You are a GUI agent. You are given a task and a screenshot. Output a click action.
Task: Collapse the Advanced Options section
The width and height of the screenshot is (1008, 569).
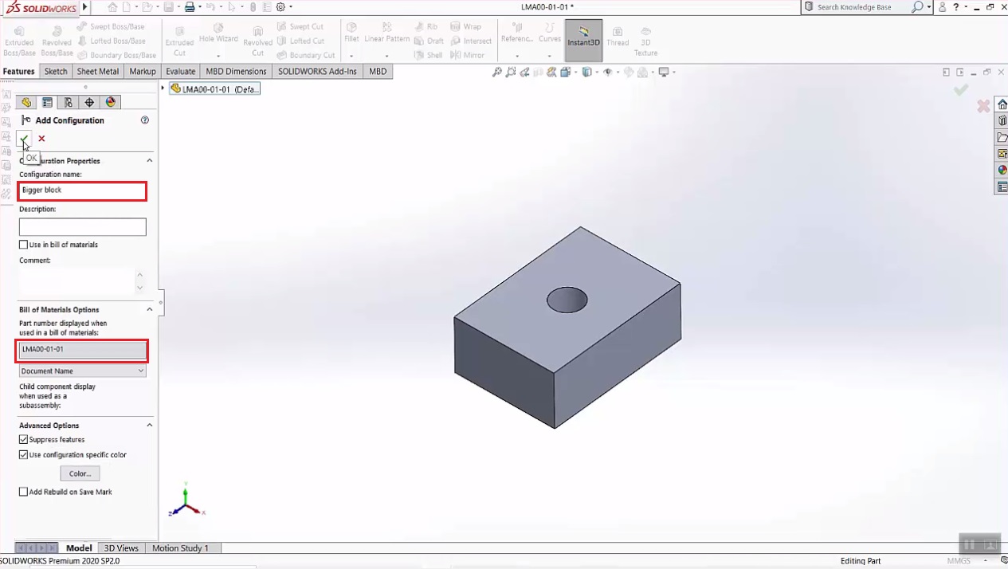tap(148, 425)
